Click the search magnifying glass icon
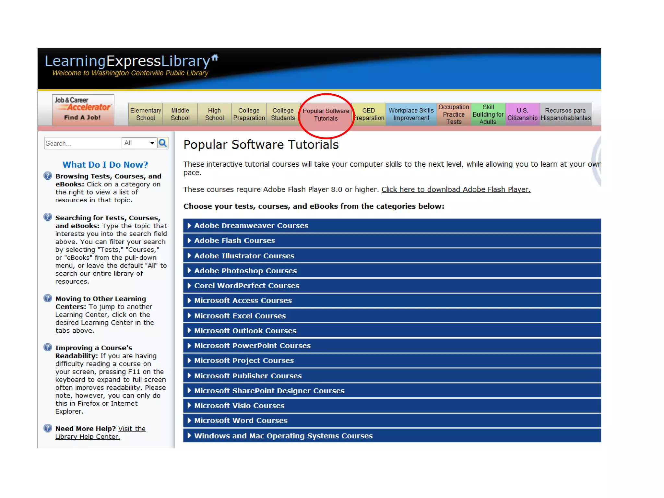 click(x=162, y=143)
